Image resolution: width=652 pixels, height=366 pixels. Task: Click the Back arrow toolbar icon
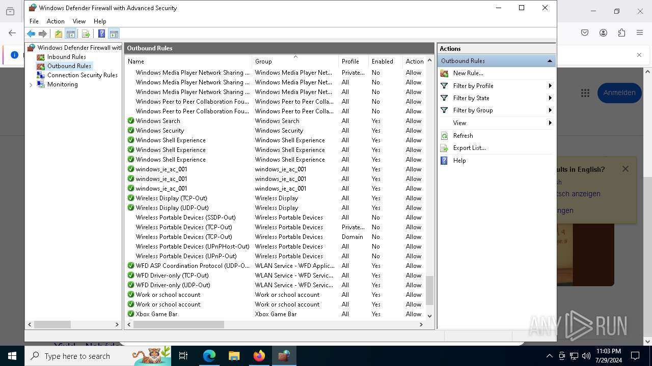click(x=31, y=34)
